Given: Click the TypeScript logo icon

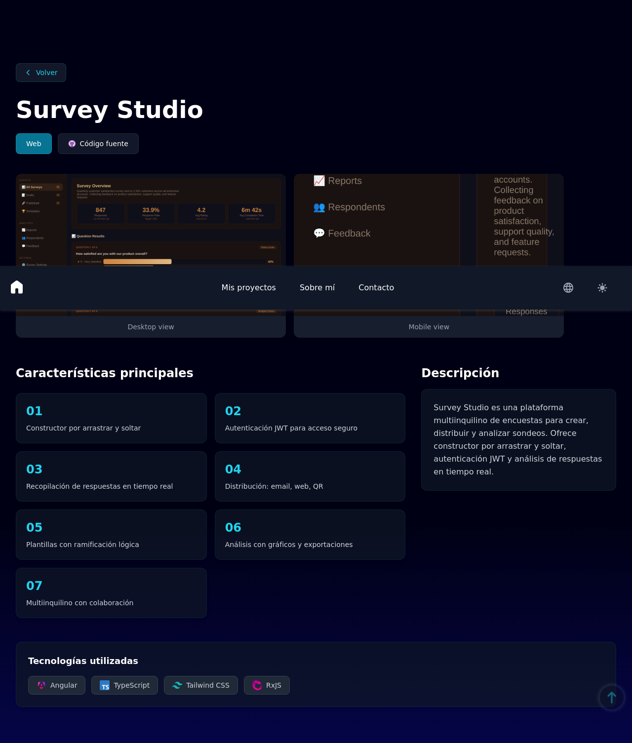Looking at the screenshot, I should 105,685.
